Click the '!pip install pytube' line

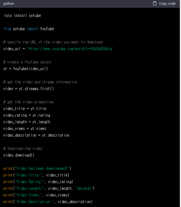tap(22, 16)
